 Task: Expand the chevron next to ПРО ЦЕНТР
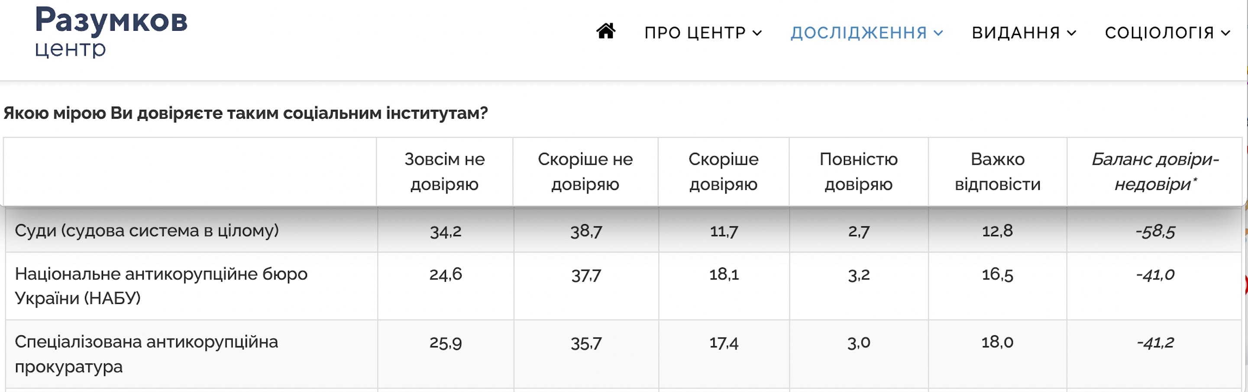point(757,33)
